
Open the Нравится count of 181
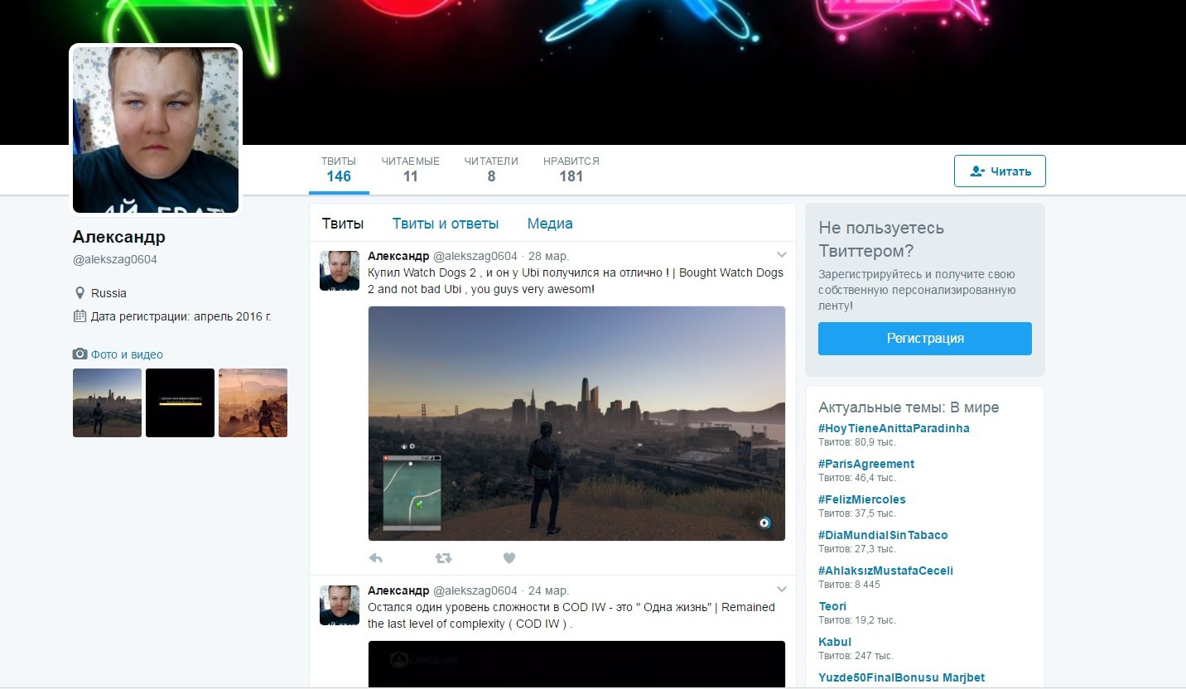click(x=571, y=169)
